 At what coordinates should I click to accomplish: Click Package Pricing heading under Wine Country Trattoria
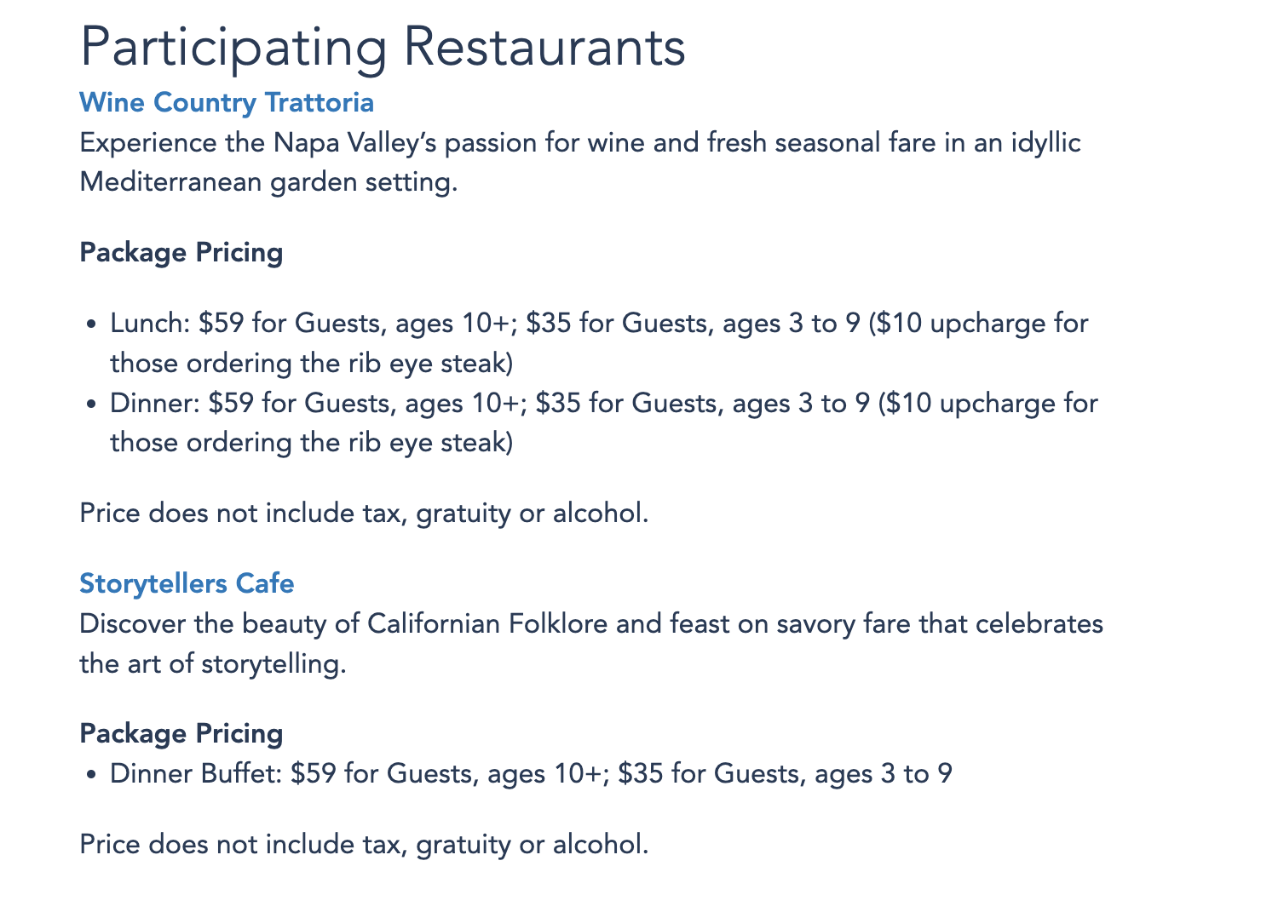181,253
